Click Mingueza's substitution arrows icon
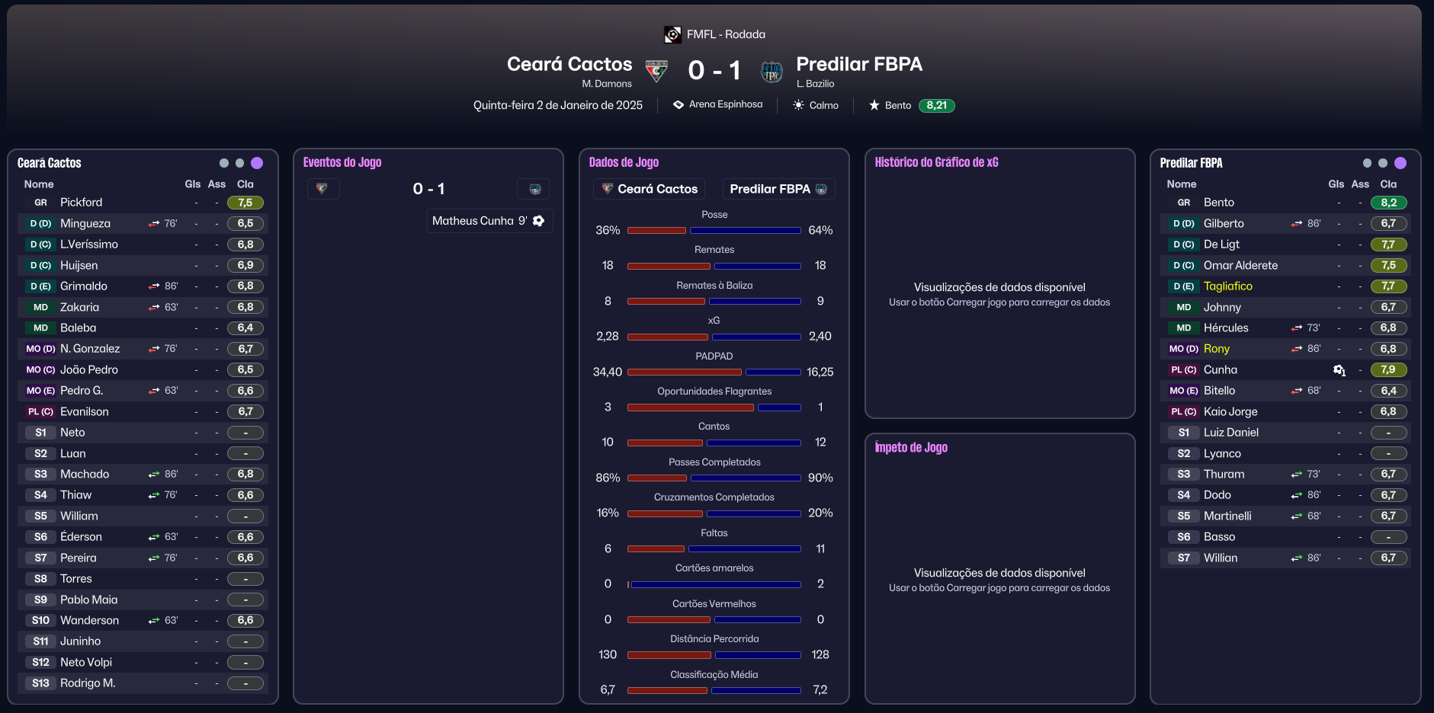This screenshot has width=1434, height=713. pyautogui.click(x=154, y=224)
